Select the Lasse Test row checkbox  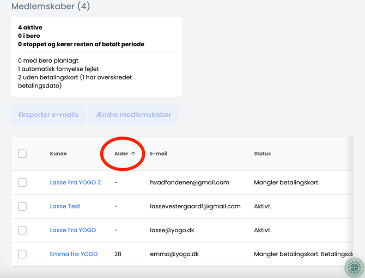point(22,207)
